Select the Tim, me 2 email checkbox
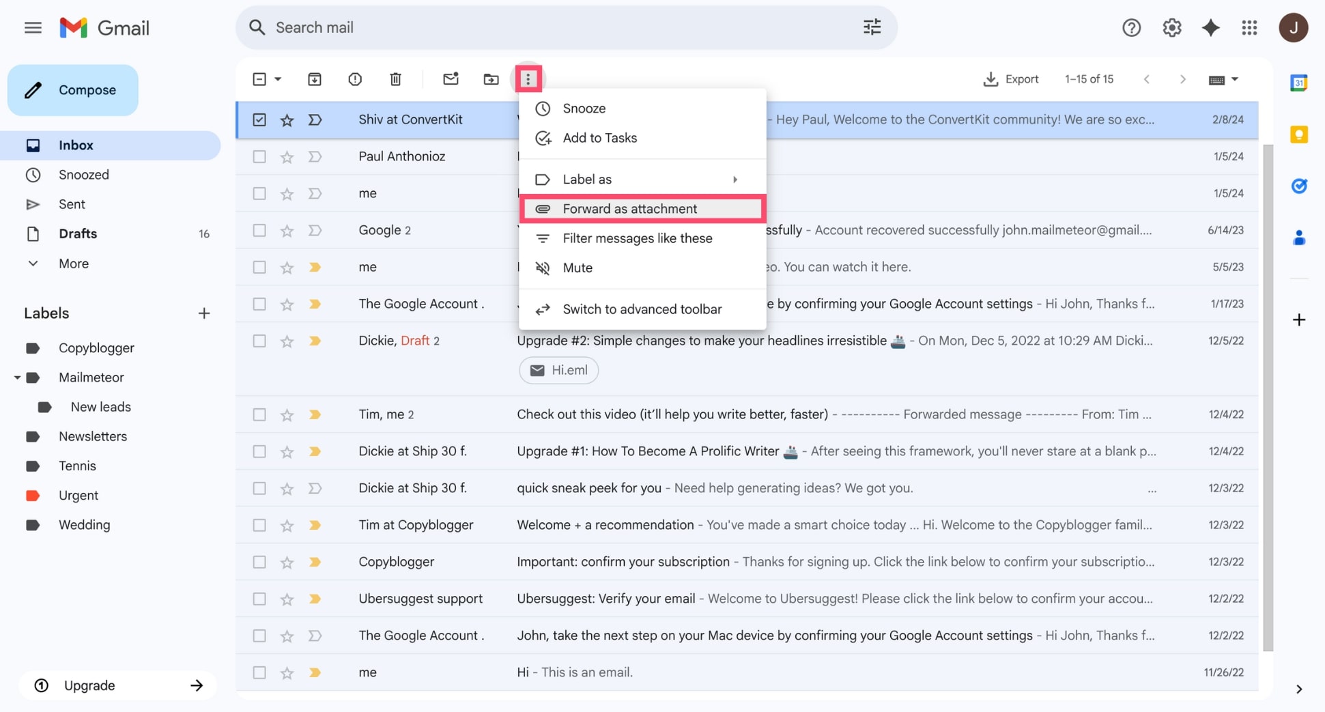 [259, 415]
